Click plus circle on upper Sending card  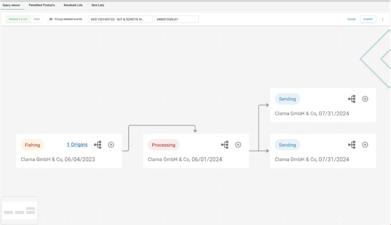(x=365, y=99)
